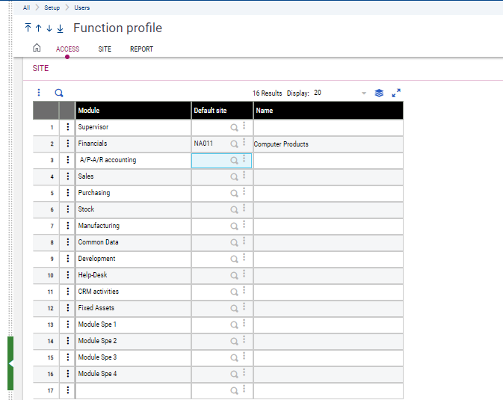The image size is (503, 400).
Task: Click the Setup breadcrumb link
Action: tap(52, 7)
